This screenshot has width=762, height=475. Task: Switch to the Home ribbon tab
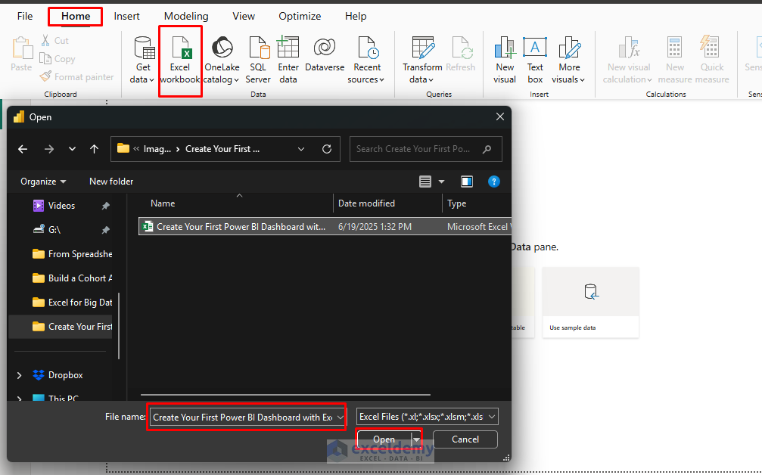[76, 16]
